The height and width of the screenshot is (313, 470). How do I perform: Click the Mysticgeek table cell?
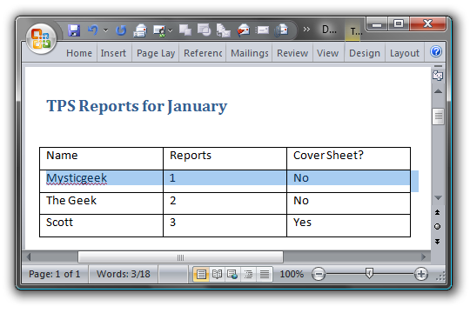pos(101,181)
